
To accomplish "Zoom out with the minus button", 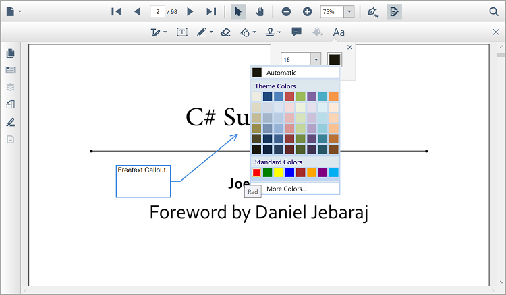I will [x=287, y=12].
